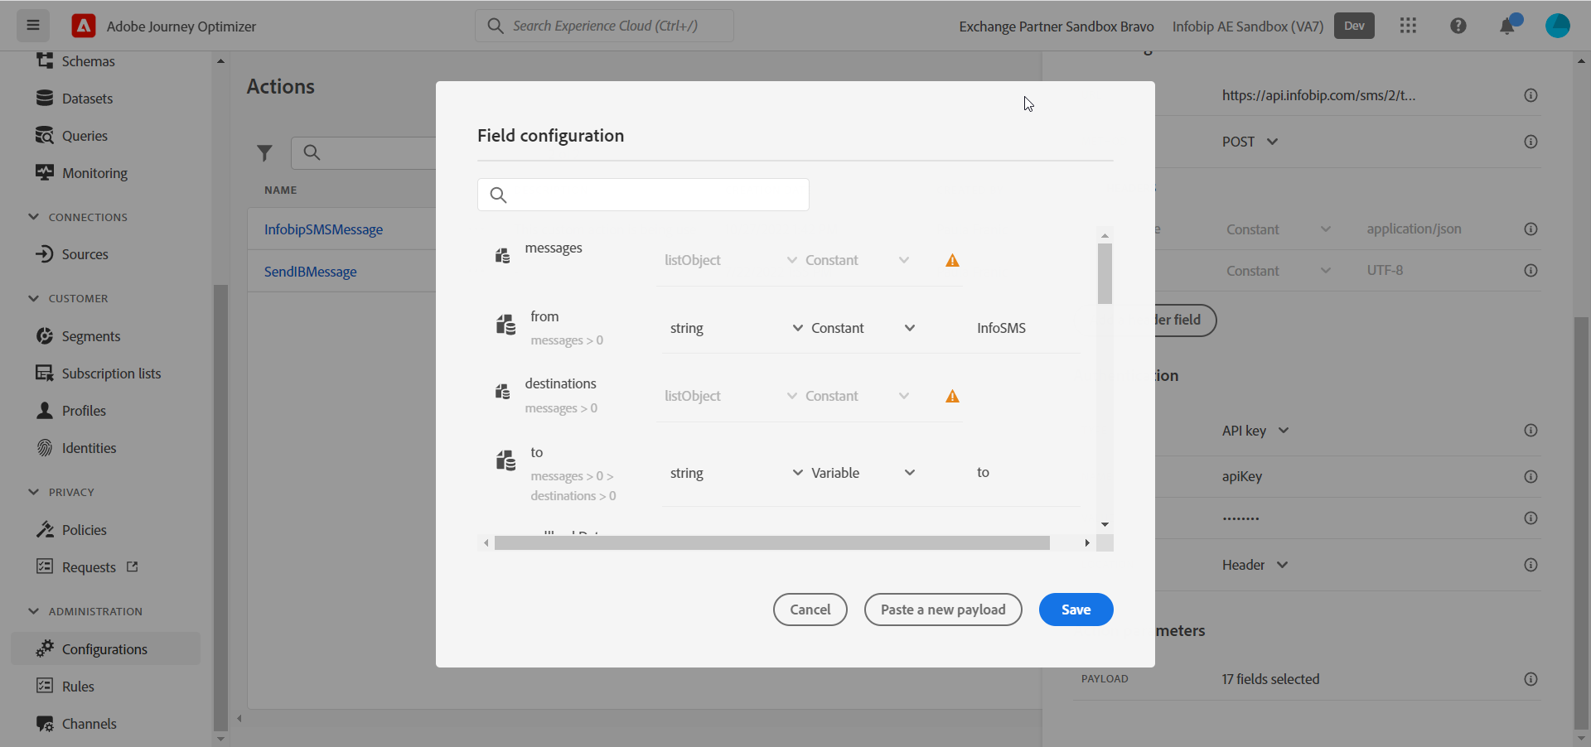
Task: Click the warning icon for destinations field
Action: pyautogui.click(x=952, y=397)
